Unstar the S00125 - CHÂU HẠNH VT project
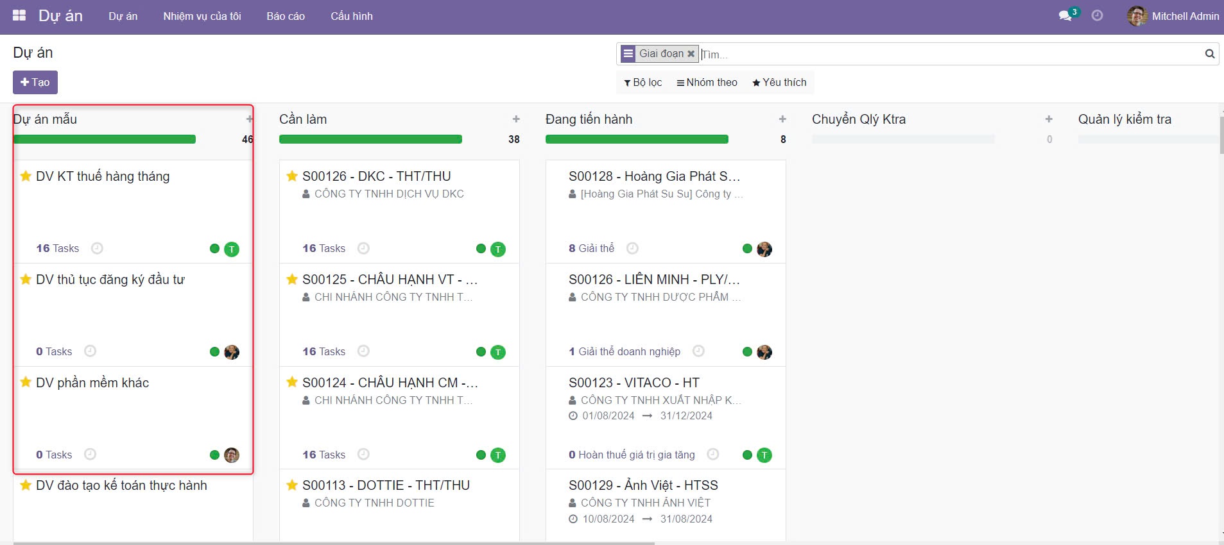 tap(292, 280)
